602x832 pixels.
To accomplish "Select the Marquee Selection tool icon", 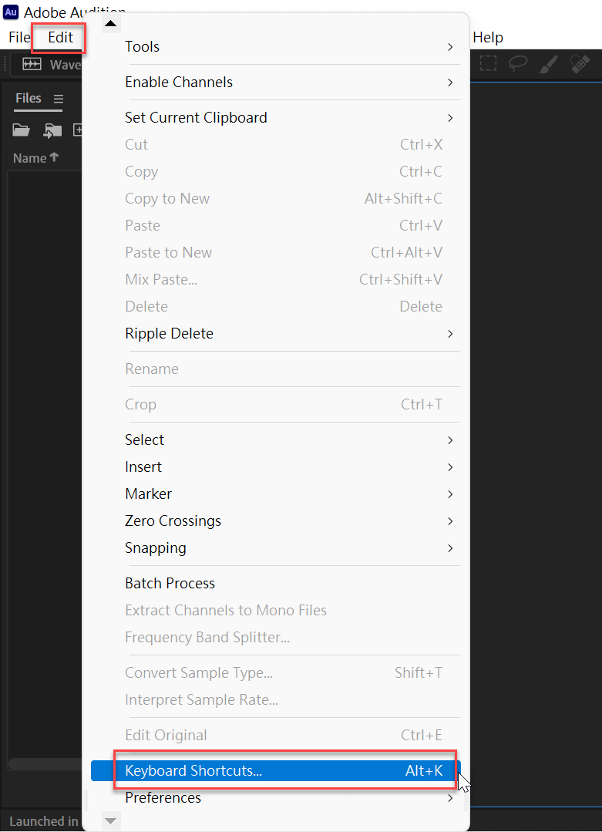I will point(488,64).
